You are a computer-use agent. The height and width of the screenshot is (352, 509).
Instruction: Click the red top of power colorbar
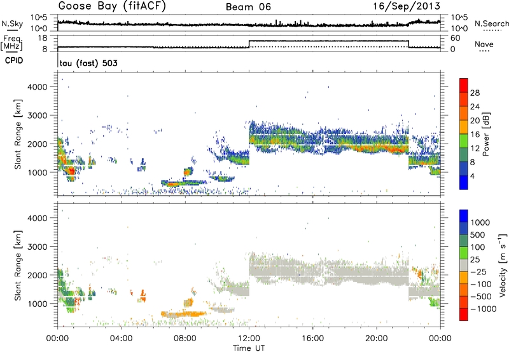pos(464,85)
